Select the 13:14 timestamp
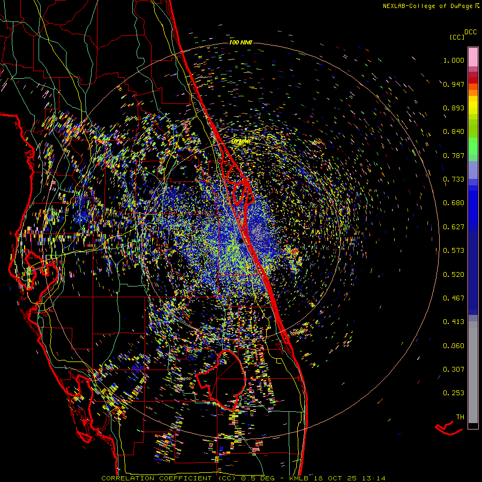Screen dimensions: 482x482 pos(373,478)
